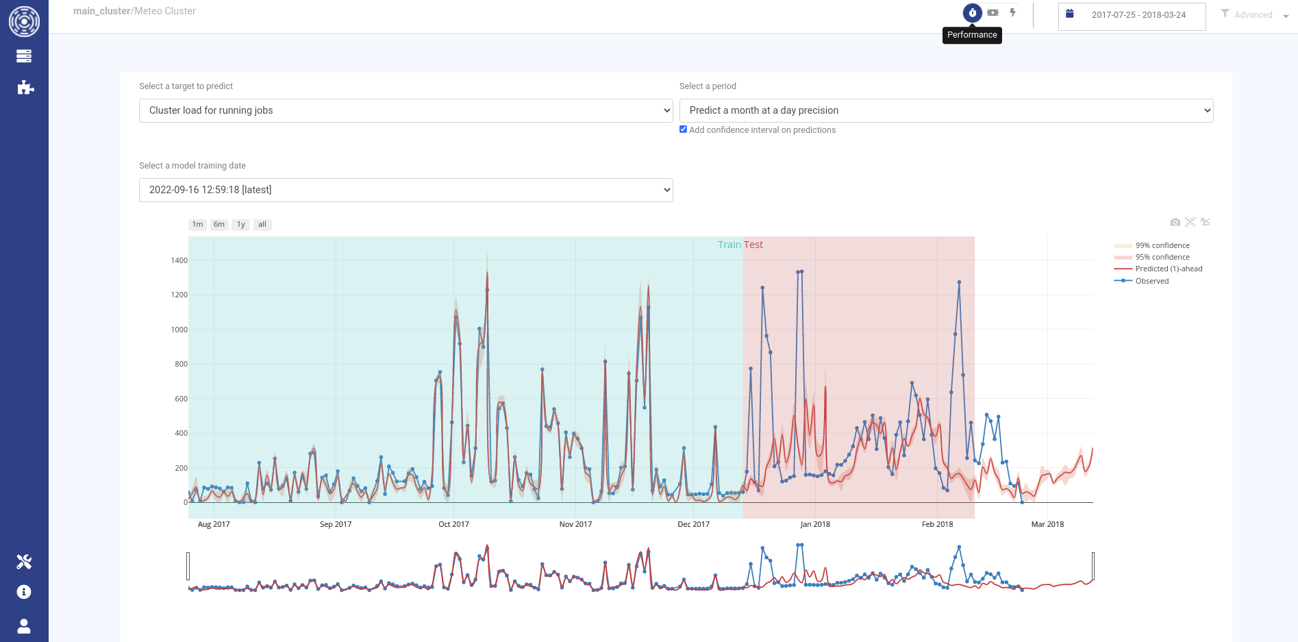The width and height of the screenshot is (1298, 642).
Task: Open the model training date dropdown
Action: (x=405, y=190)
